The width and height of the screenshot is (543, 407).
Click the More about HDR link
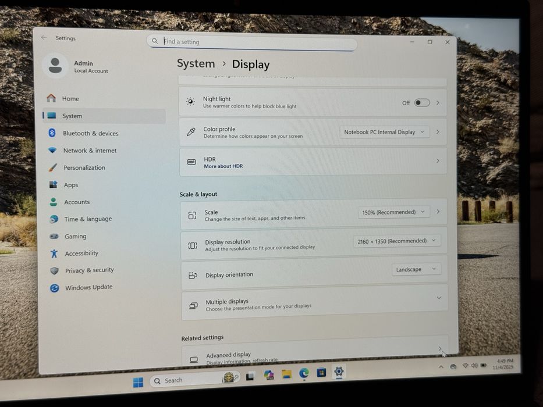tap(223, 166)
